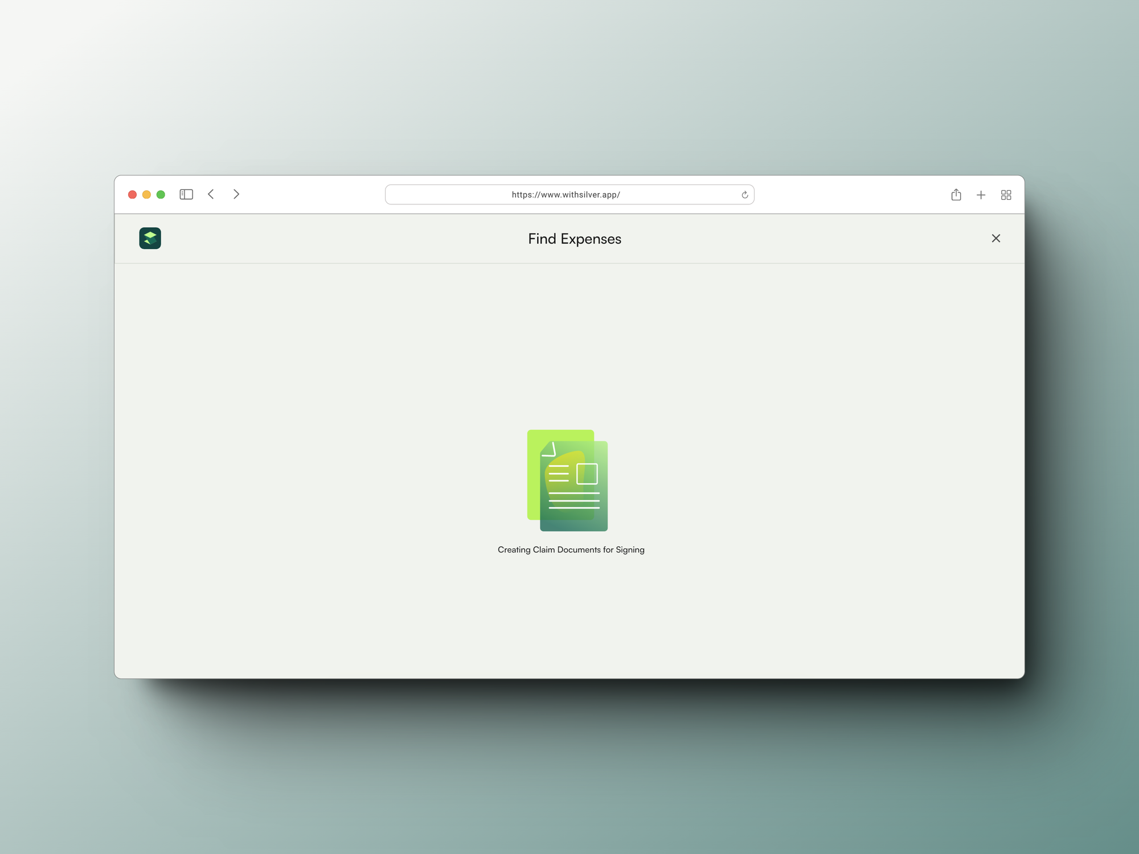The width and height of the screenshot is (1139, 854).
Task: Click the Creating Claim Documents for Signing text
Action: click(571, 549)
